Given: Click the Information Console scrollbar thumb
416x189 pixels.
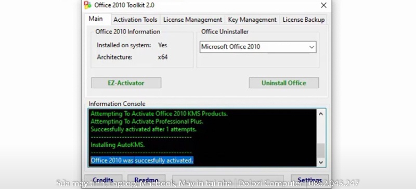Looking at the screenshot, I should coord(321,150).
